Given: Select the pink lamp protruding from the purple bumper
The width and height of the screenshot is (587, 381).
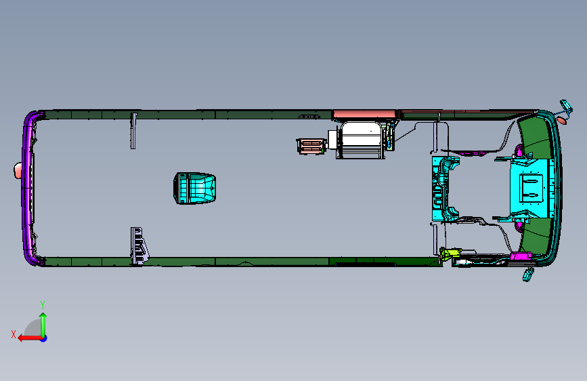Looking at the screenshot, I should pos(18,170).
